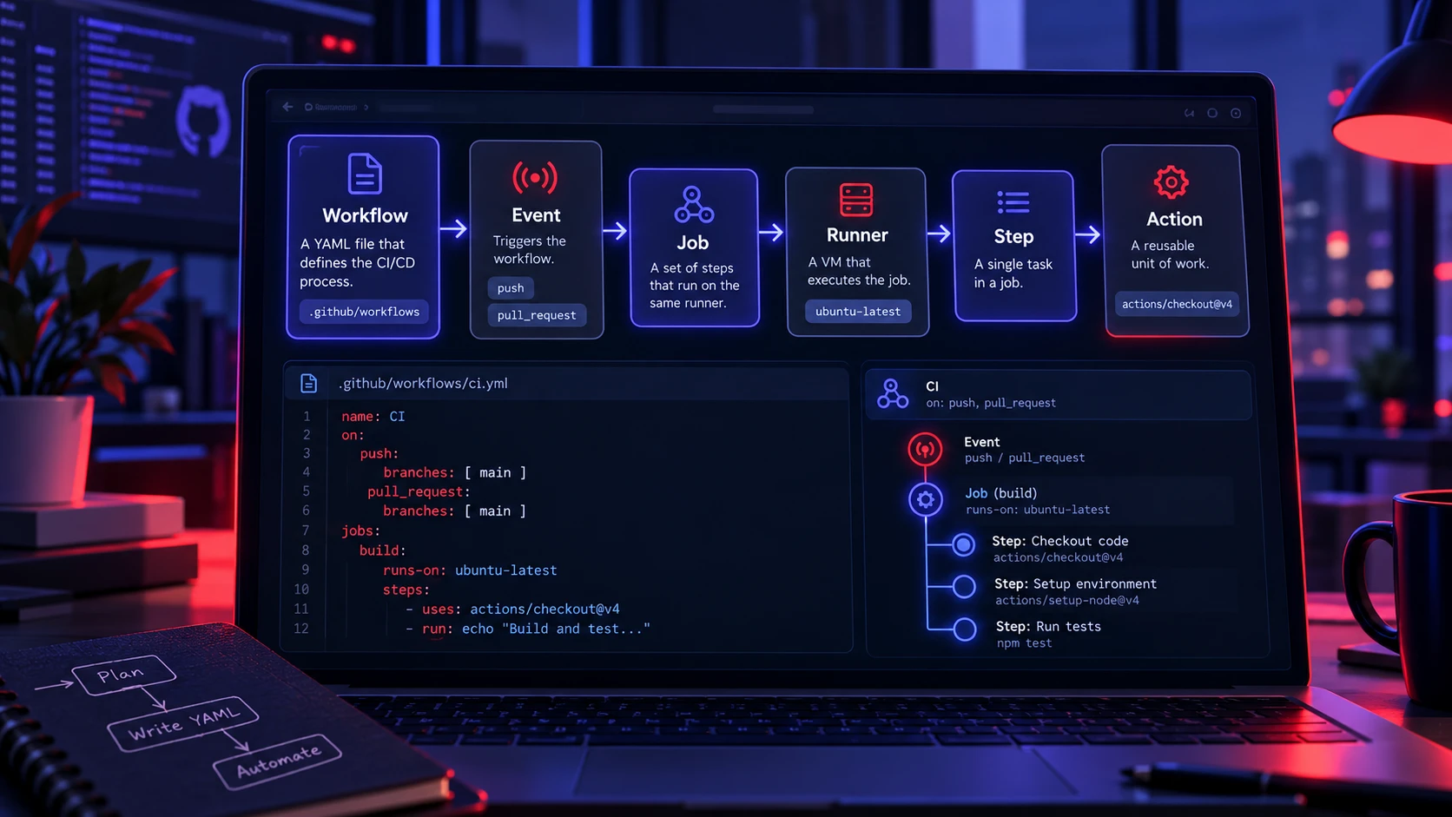Click the CI workflow icon in the run panel
Screen dimensions: 1452x817
(x=892, y=393)
